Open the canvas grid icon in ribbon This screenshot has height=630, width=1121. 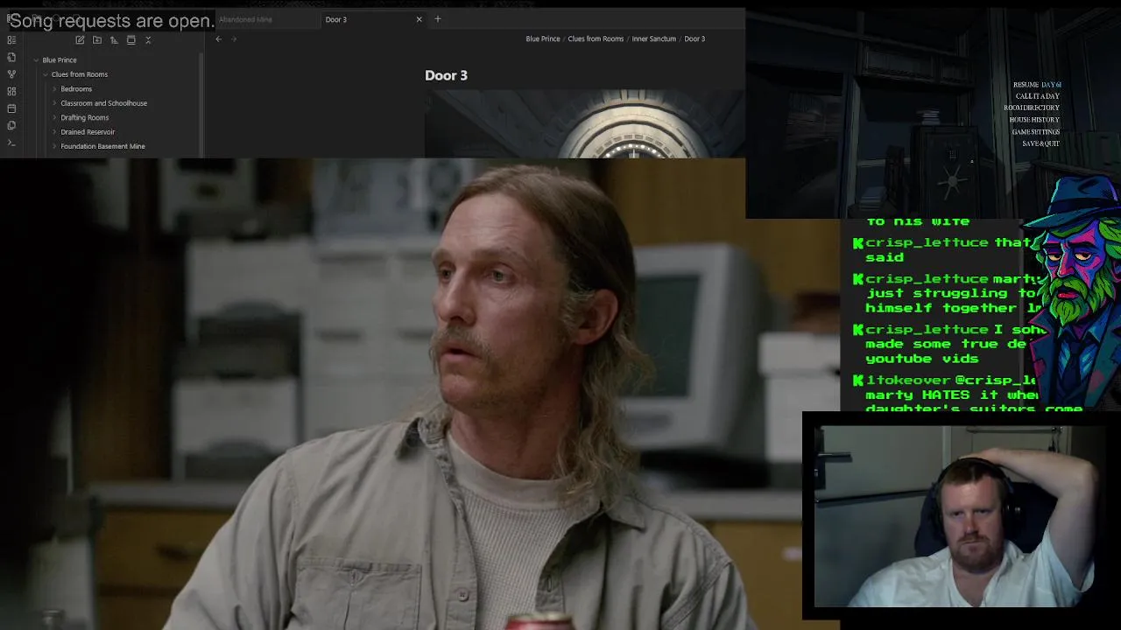click(11, 91)
